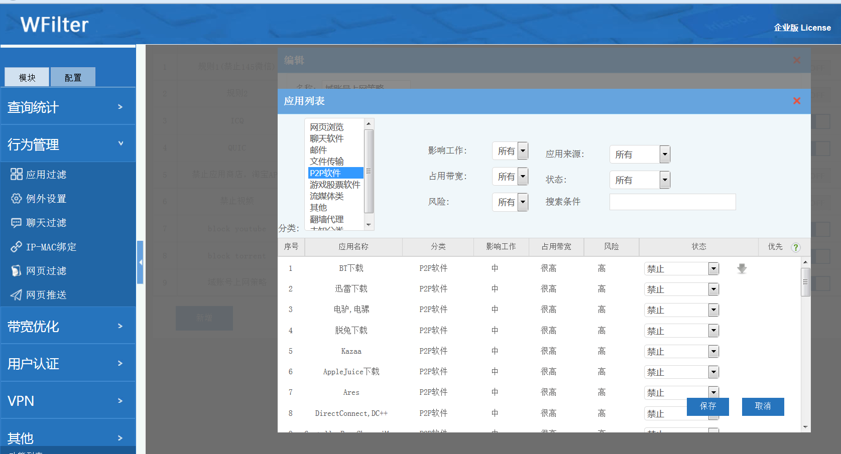
Task: Switch to the 配置 tab
Action: pyautogui.click(x=73, y=77)
